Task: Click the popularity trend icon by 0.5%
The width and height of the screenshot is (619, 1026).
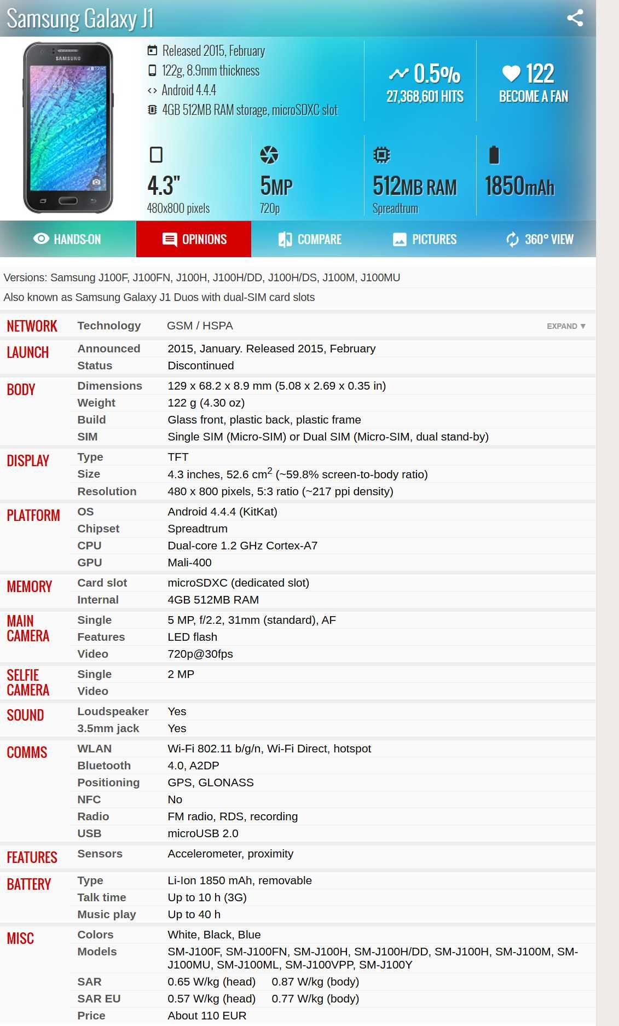Action: tap(398, 73)
